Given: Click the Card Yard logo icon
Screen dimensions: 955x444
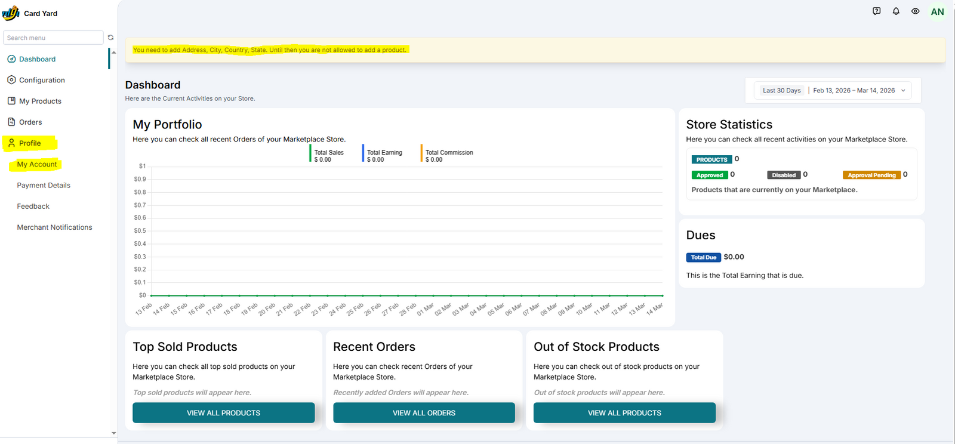Looking at the screenshot, I should (x=11, y=13).
